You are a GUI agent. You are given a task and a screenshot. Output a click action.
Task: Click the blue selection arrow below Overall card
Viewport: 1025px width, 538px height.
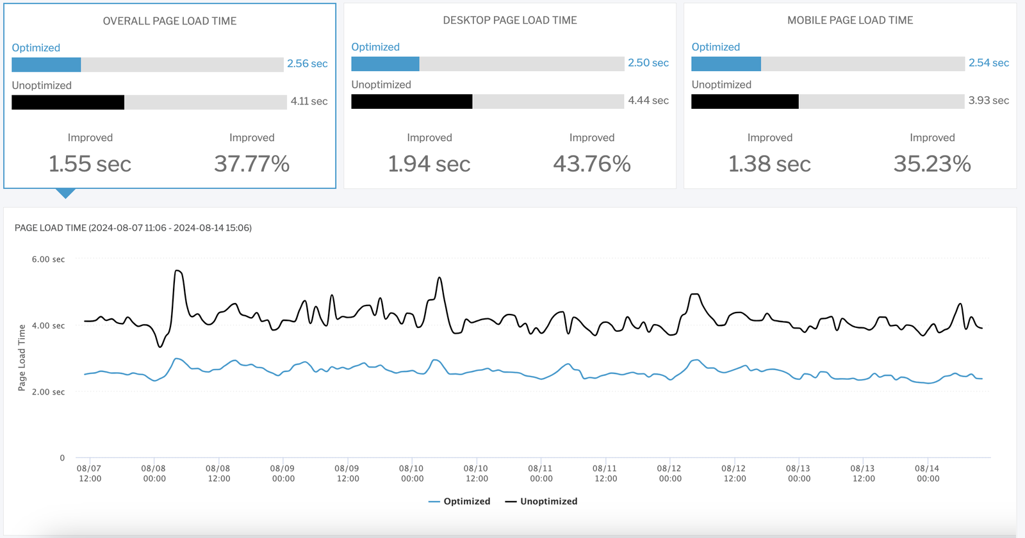click(65, 193)
